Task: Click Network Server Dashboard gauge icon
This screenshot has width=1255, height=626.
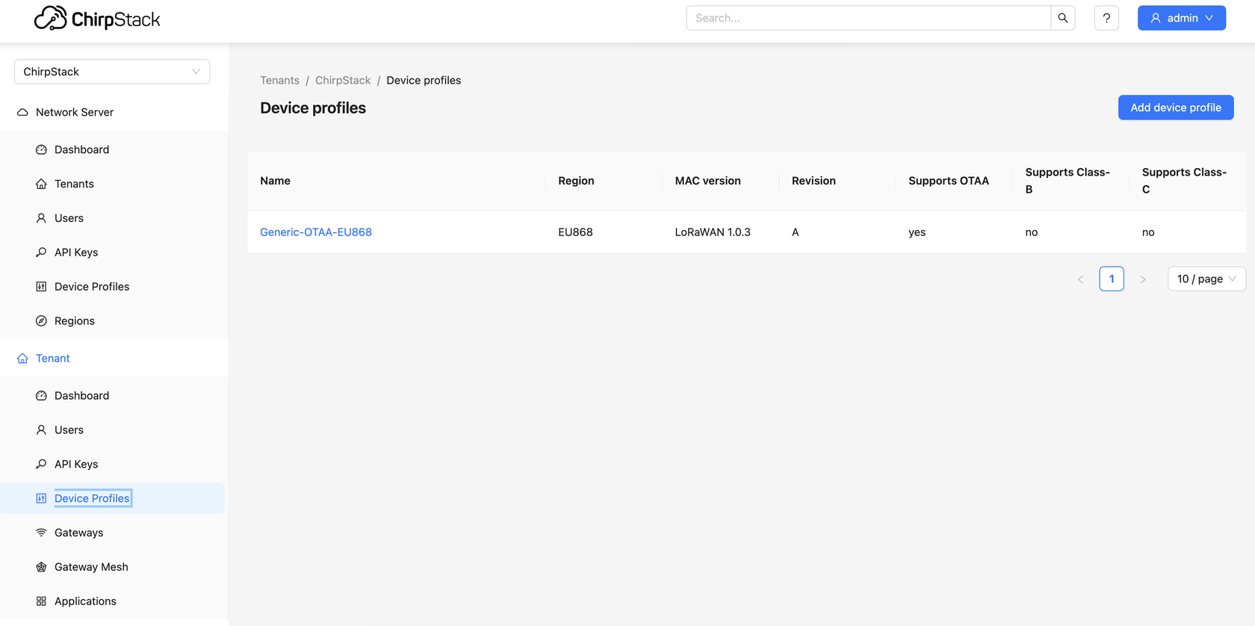Action: tap(41, 149)
